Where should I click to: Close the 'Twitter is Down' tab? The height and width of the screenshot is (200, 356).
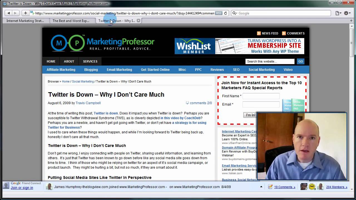click(139, 21)
